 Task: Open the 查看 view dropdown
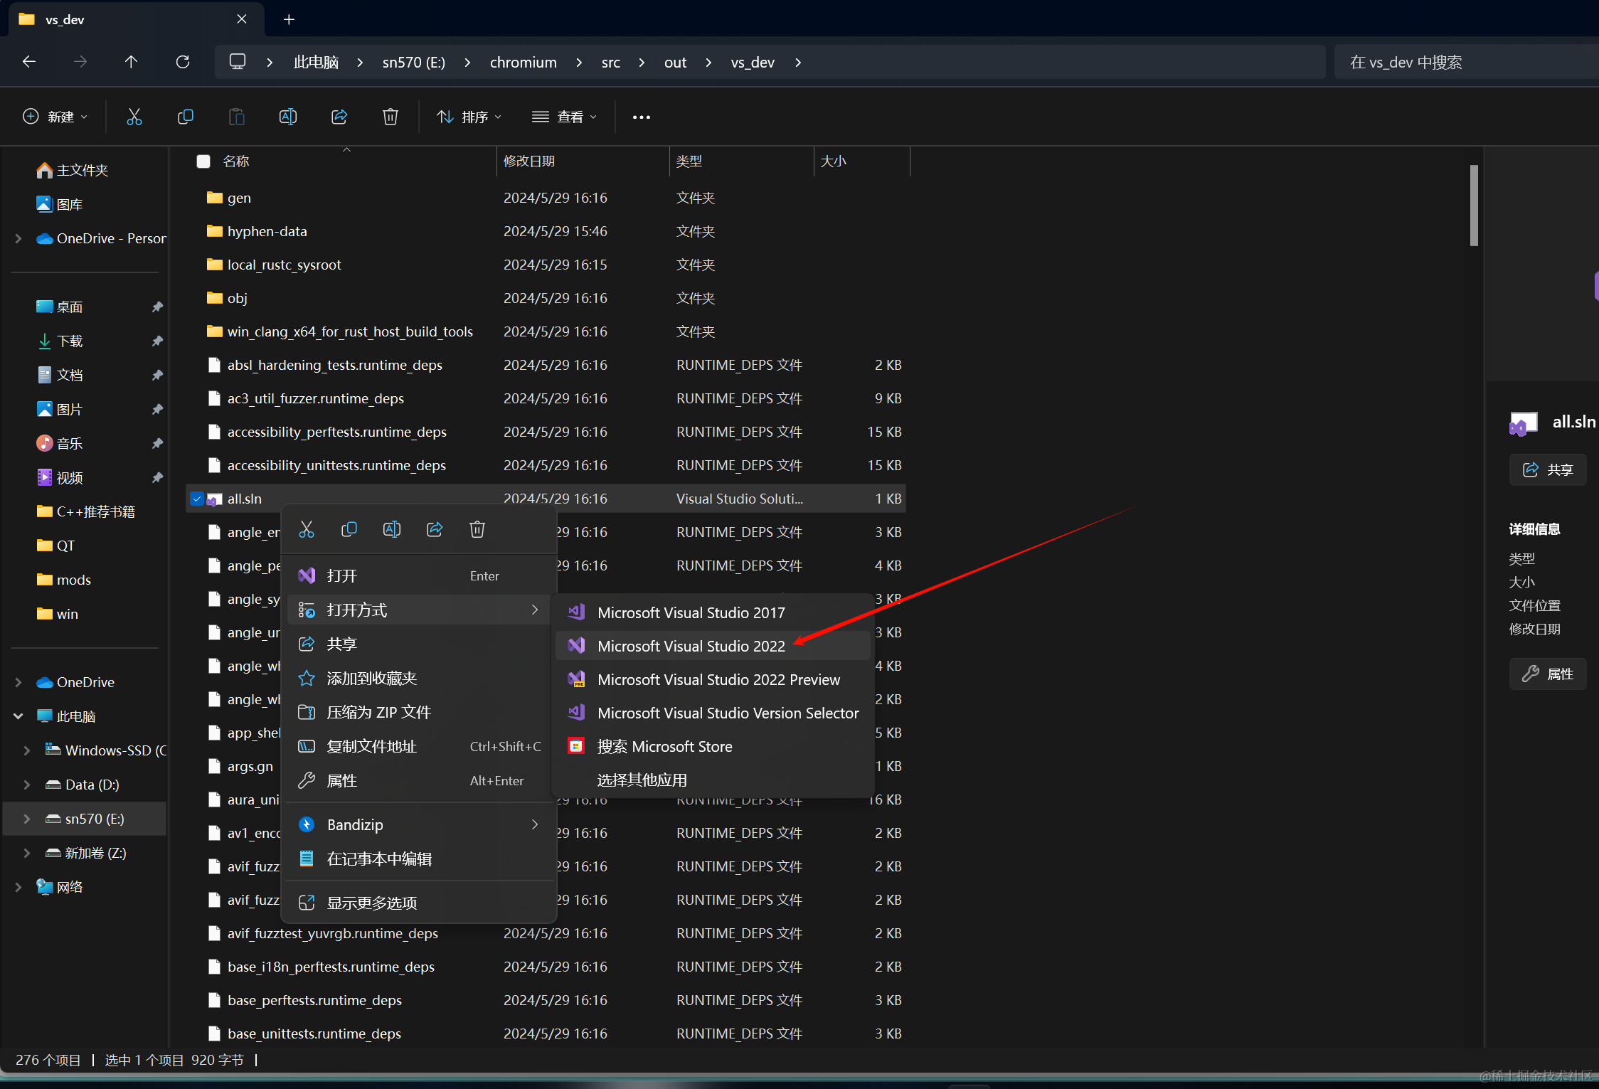point(565,117)
